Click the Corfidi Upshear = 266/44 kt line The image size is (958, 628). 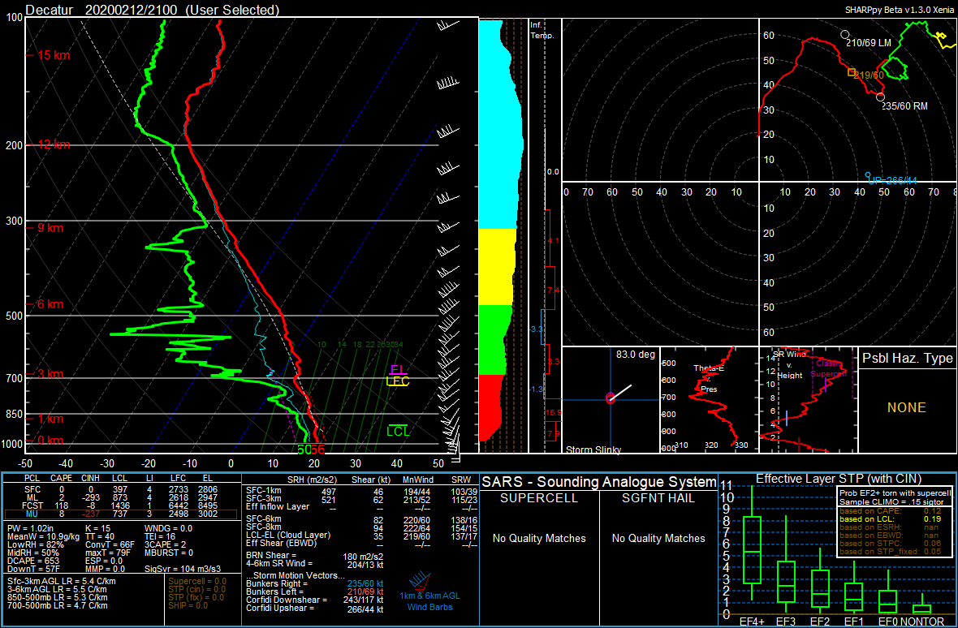click(x=315, y=609)
